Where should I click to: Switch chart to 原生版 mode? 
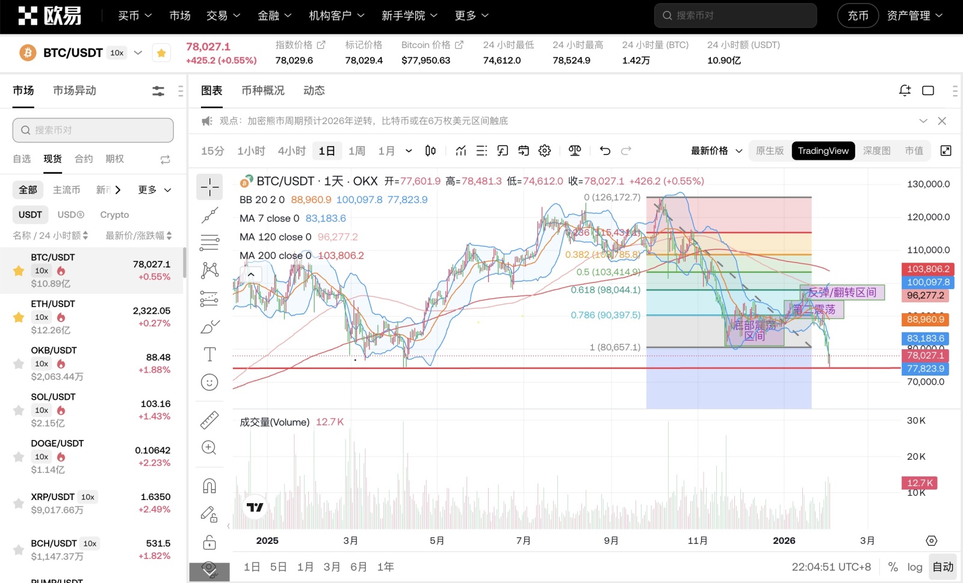pos(770,151)
